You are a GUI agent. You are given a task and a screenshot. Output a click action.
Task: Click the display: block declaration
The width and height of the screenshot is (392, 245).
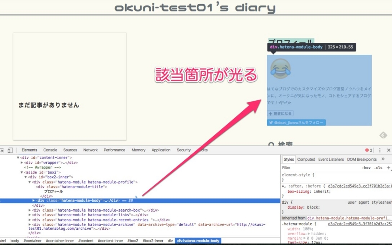click(x=304, y=207)
